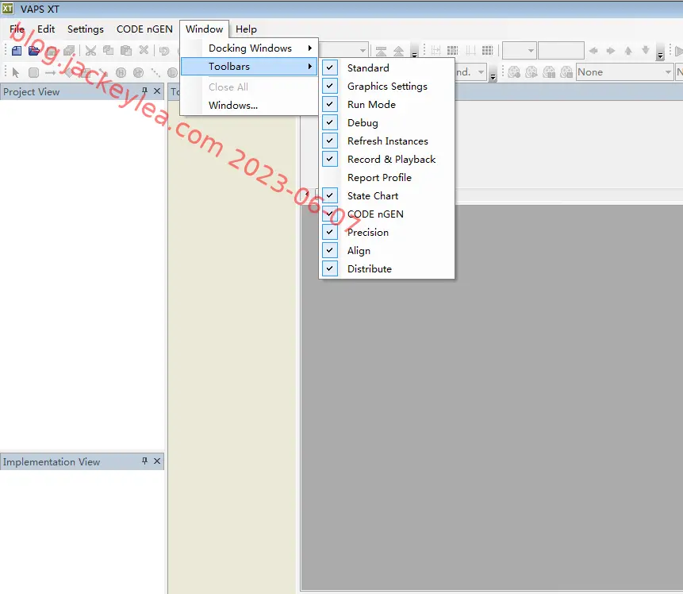The image size is (683, 594).
Task: Click the grid distribute icon
Action: click(x=487, y=51)
